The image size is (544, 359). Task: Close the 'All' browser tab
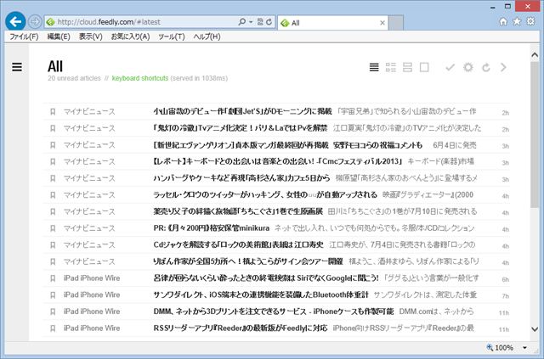382,23
